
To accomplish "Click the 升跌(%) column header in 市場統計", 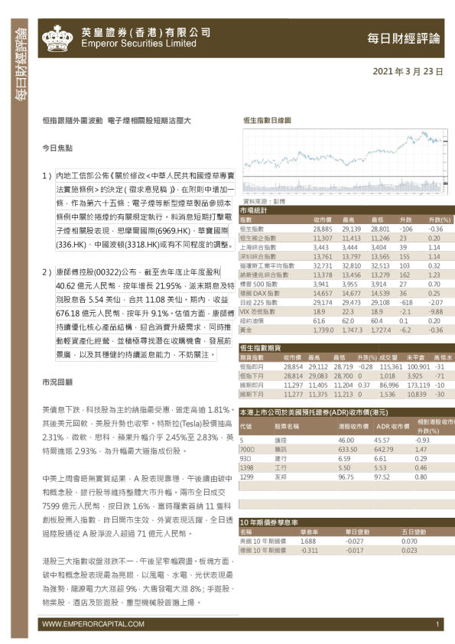I will (x=439, y=220).
